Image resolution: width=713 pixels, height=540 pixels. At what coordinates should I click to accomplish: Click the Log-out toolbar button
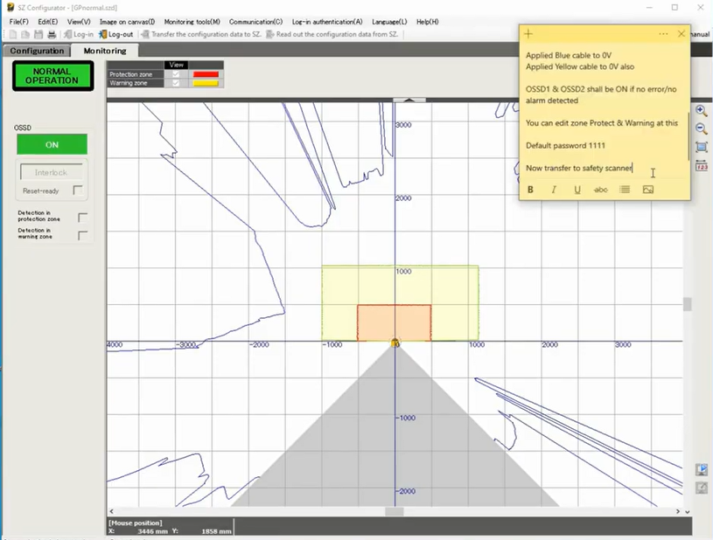tap(115, 35)
